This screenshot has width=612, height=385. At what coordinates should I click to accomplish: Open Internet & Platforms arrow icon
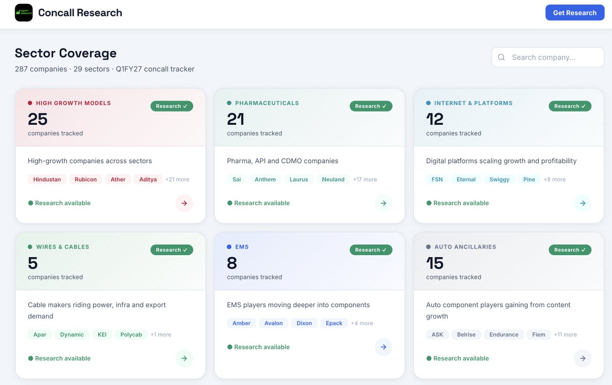click(582, 203)
